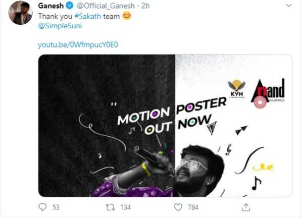303x218 pixels.
Task: Like the tweet with the heart icon
Action: [x=178, y=207]
